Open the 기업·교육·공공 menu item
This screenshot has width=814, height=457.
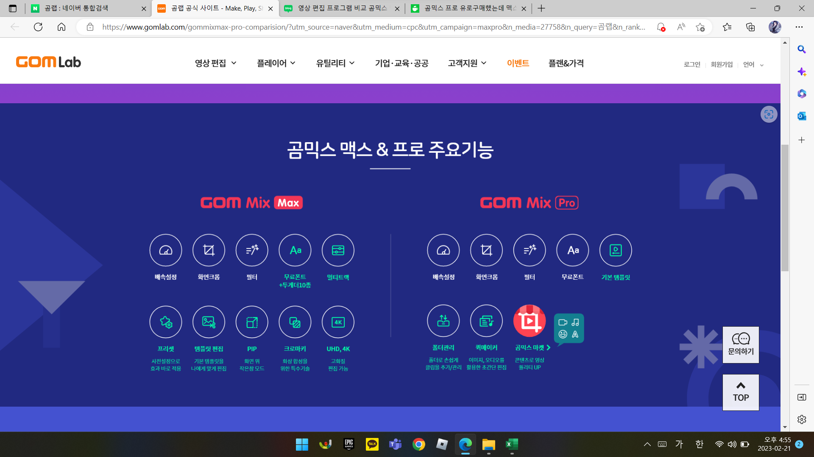tap(401, 63)
